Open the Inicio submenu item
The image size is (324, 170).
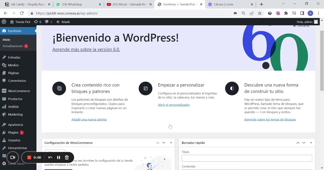6,39
